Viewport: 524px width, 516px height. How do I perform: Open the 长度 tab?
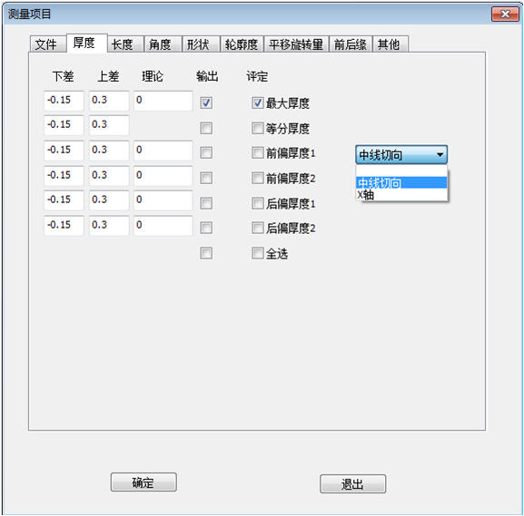coord(123,44)
